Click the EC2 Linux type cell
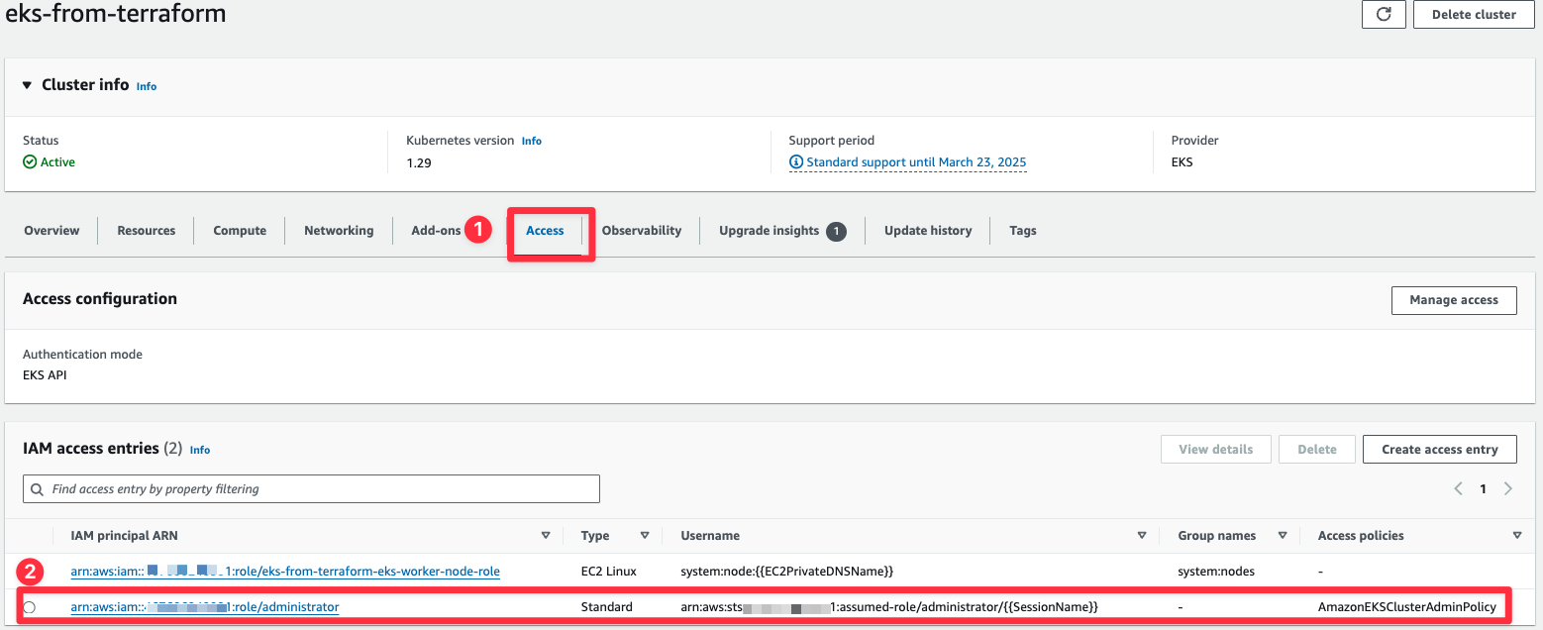1543x630 pixels. pos(609,572)
